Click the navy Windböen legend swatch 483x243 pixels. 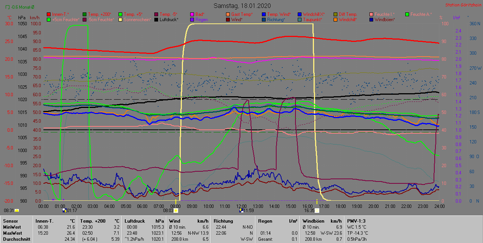tap(371, 19)
